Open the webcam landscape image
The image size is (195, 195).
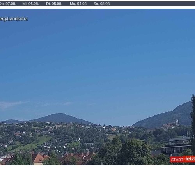click(97, 87)
